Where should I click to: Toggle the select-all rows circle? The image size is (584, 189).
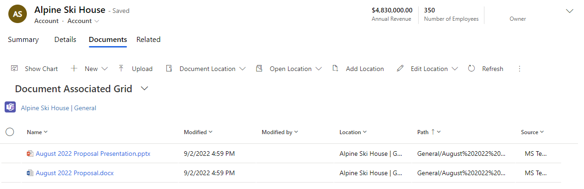[10, 132]
